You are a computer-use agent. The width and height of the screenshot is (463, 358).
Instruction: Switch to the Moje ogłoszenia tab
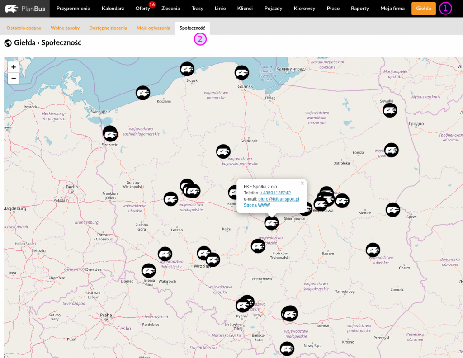pos(153,28)
